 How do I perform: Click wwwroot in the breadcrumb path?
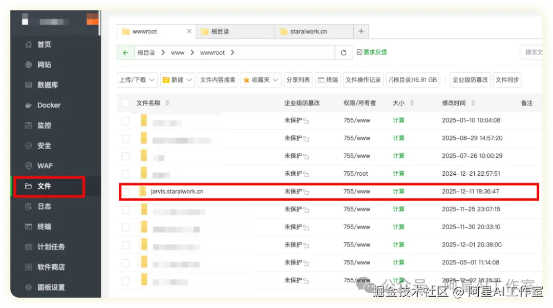click(x=212, y=53)
